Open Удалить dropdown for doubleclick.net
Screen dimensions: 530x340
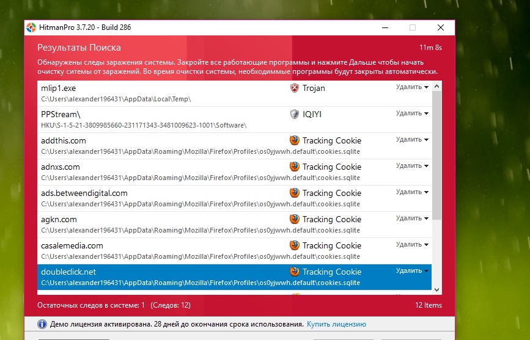click(x=412, y=271)
